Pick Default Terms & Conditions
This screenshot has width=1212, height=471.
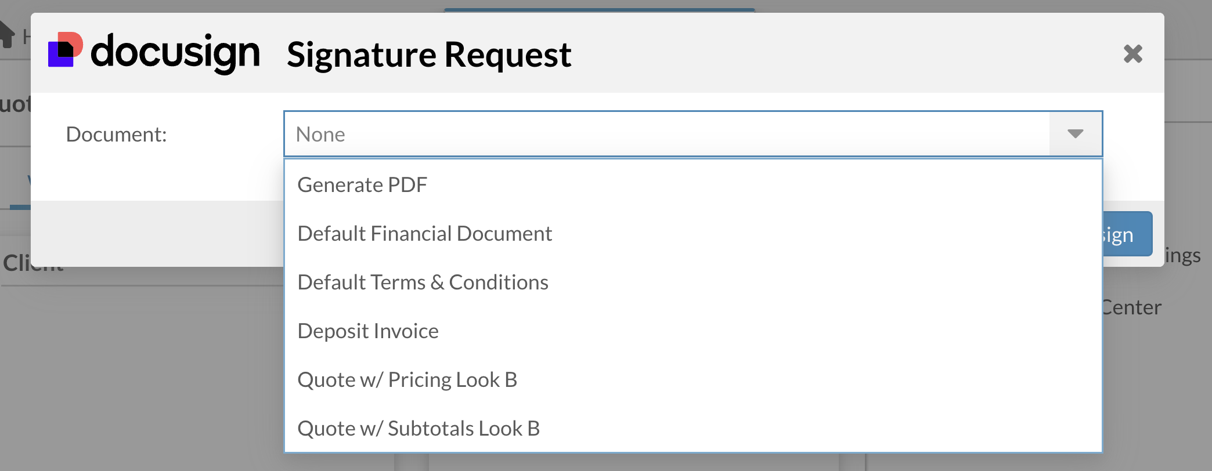tap(423, 282)
